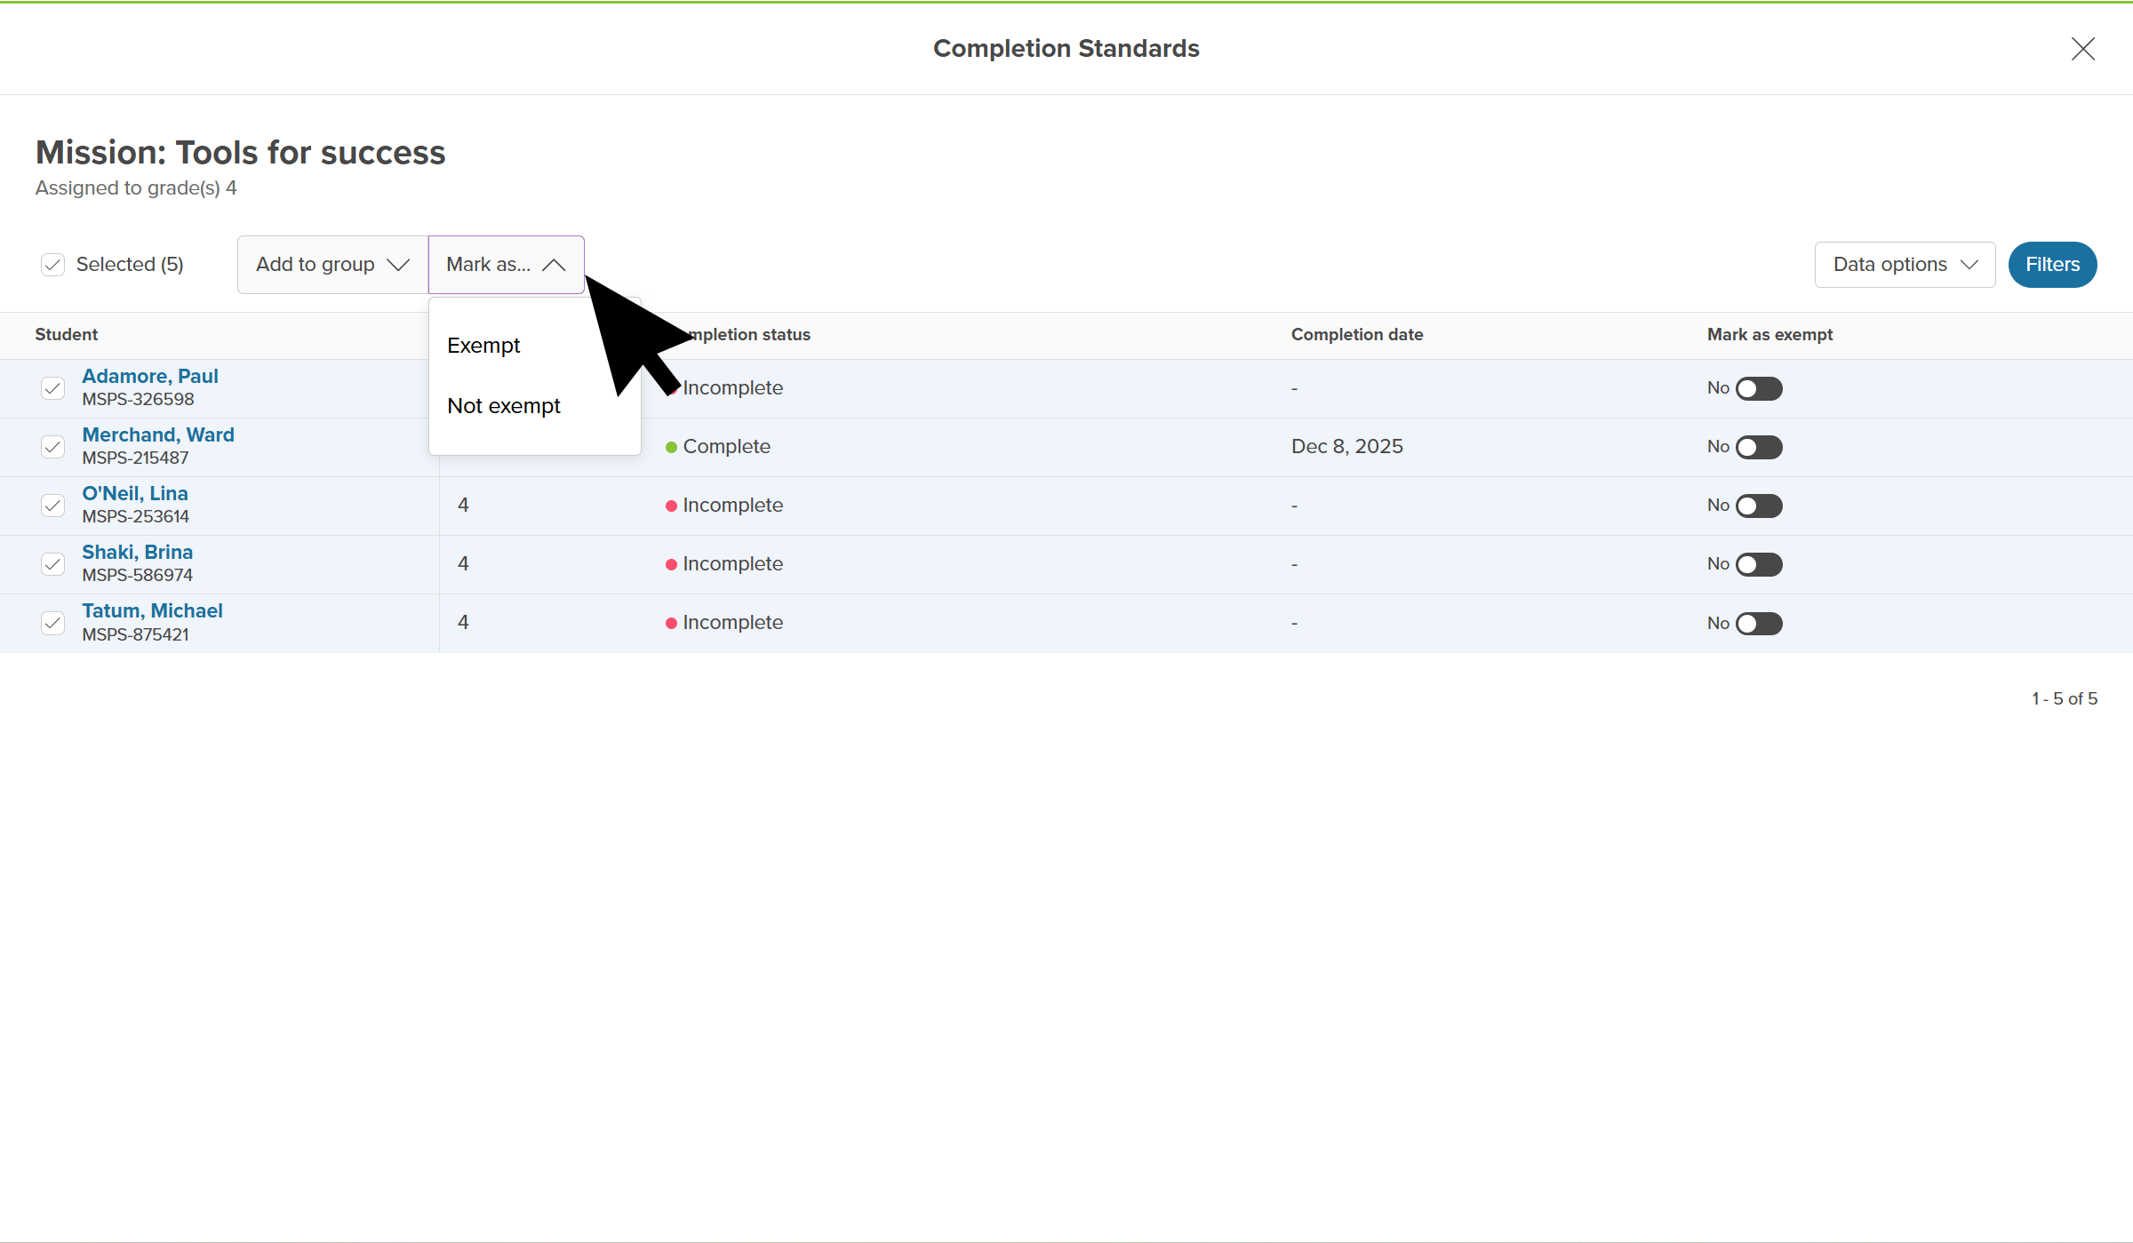This screenshot has height=1243, width=2133.
Task: Expand the Data options dropdown
Action: [x=1905, y=265]
